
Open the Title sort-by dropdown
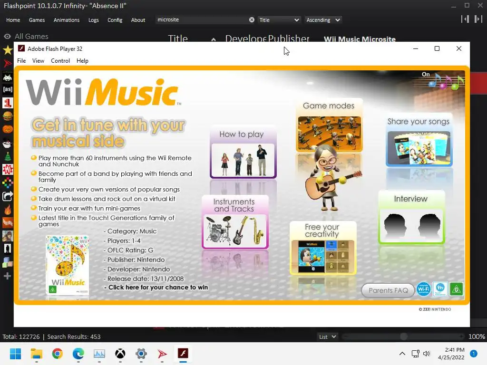pos(279,20)
